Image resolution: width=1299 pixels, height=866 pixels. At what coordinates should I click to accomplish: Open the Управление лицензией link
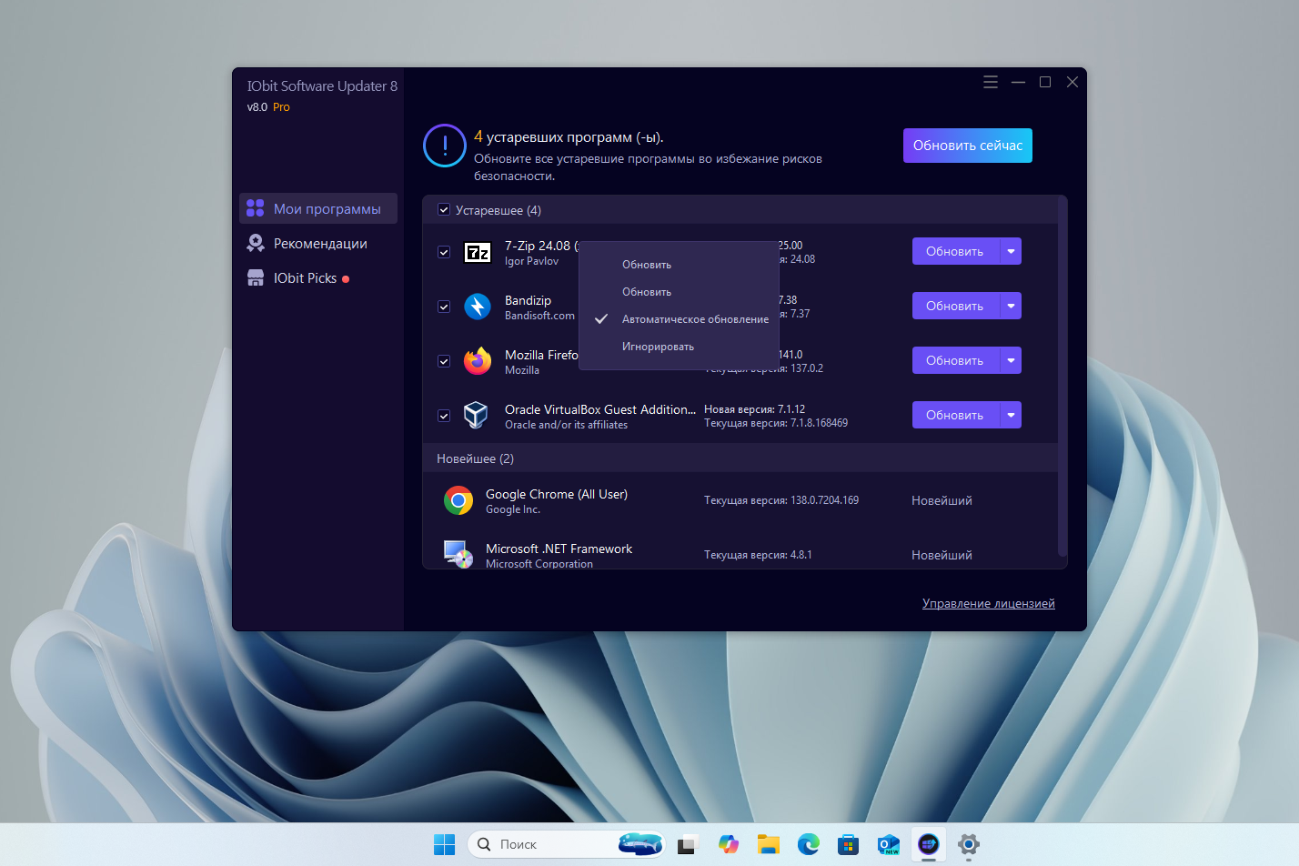tap(988, 602)
